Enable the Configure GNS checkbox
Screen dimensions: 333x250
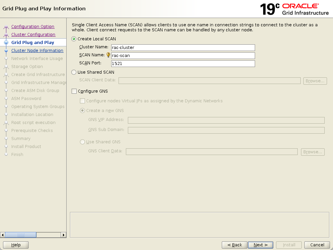pyautogui.click(x=74, y=91)
